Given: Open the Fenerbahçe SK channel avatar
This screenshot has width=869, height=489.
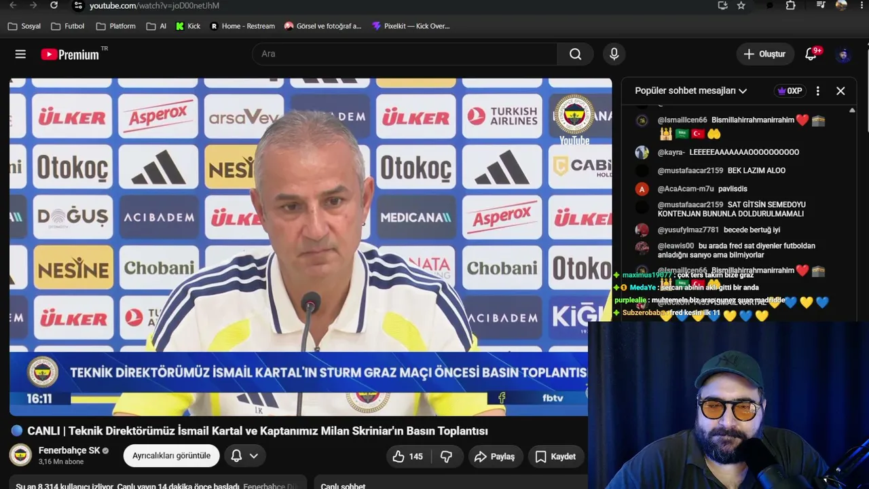Looking at the screenshot, I should [x=20, y=455].
